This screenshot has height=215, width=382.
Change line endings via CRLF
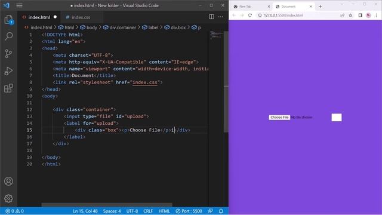148,211
